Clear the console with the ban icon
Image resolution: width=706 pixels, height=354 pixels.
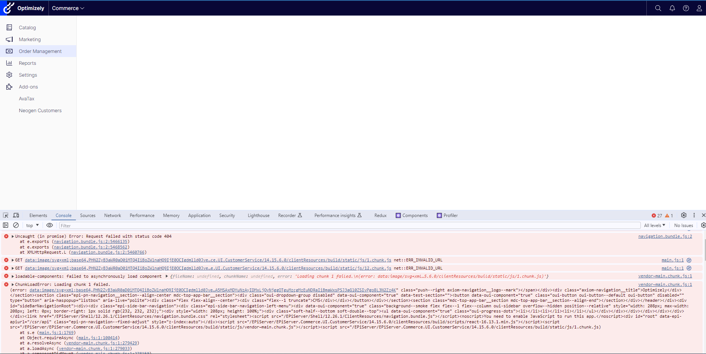pyautogui.click(x=16, y=225)
